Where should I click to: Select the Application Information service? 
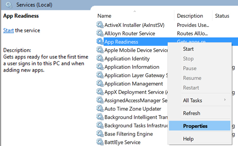pyautogui.click(x=132, y=67)
